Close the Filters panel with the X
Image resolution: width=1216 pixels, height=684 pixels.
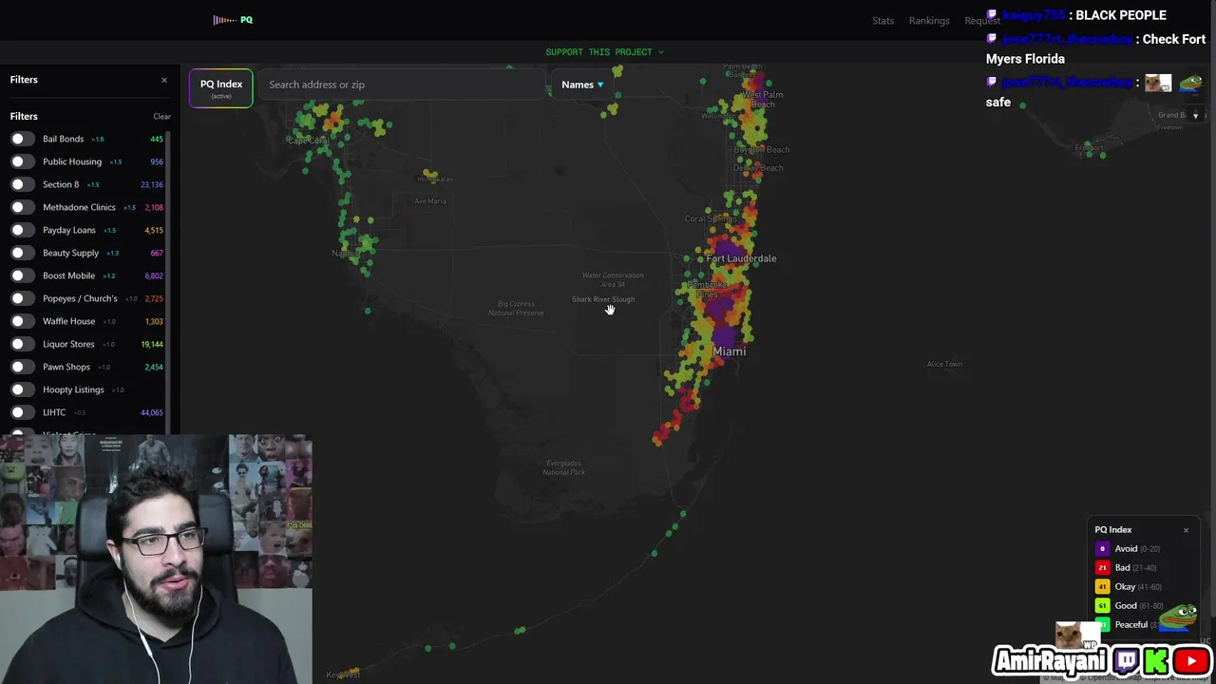click(x=164, y=80)
